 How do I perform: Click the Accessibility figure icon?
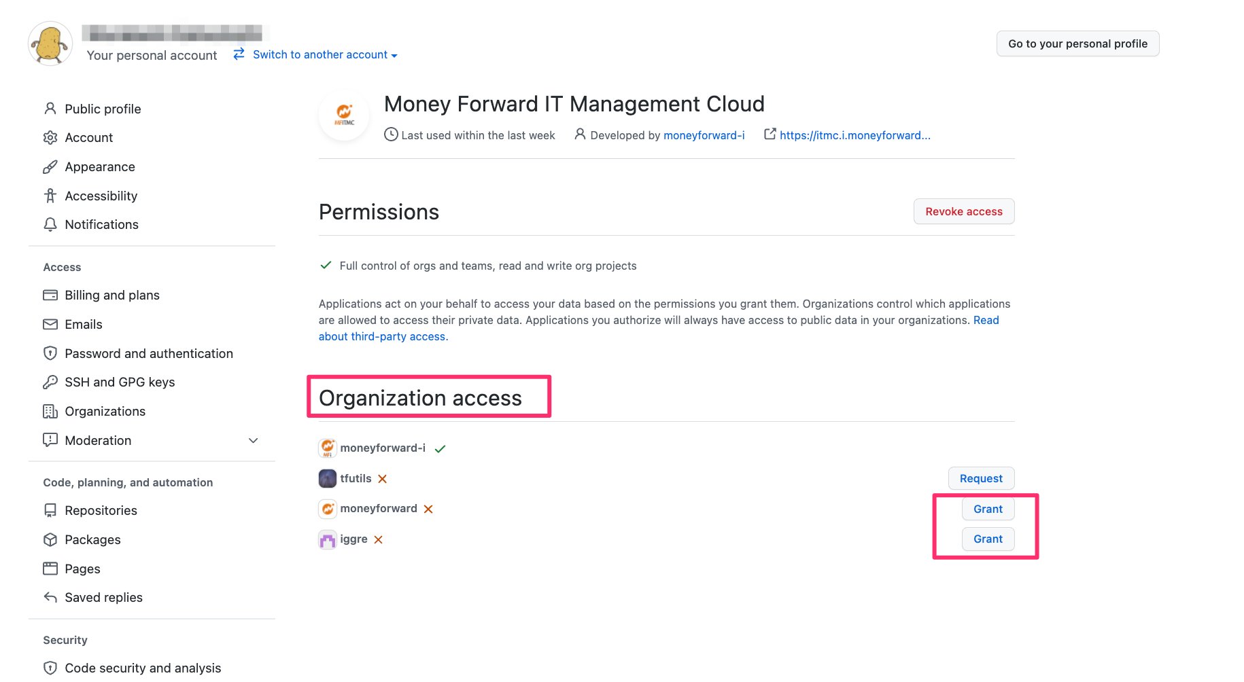(50, 196)
